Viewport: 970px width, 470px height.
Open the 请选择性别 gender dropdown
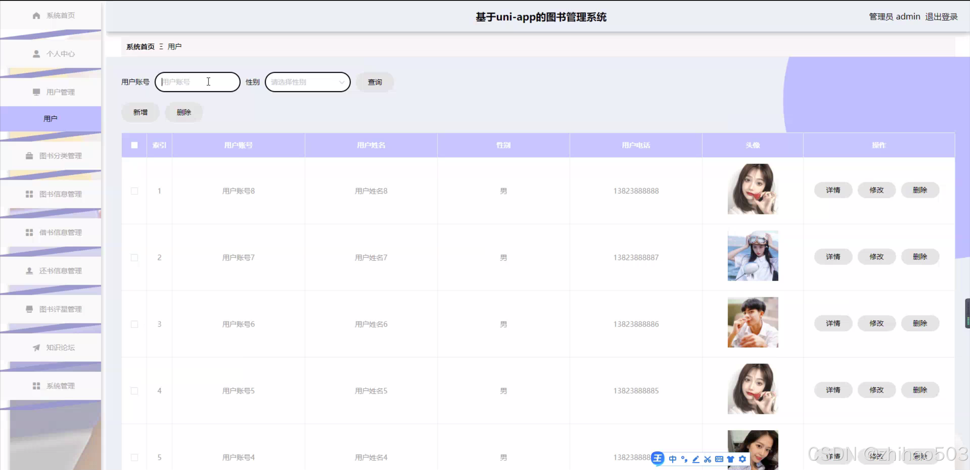pos(307,82)
